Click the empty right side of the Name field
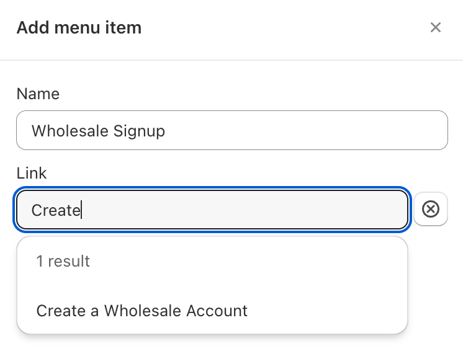 (x=341, y=130)
